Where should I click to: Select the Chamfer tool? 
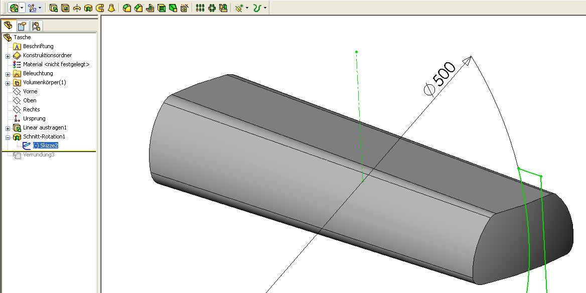click(x=138, y=8)
